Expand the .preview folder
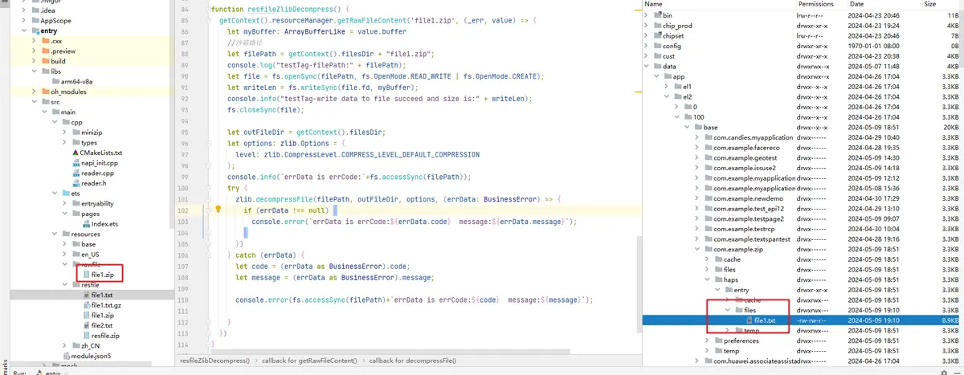This screenshot has height=375, width=964. 34,51
